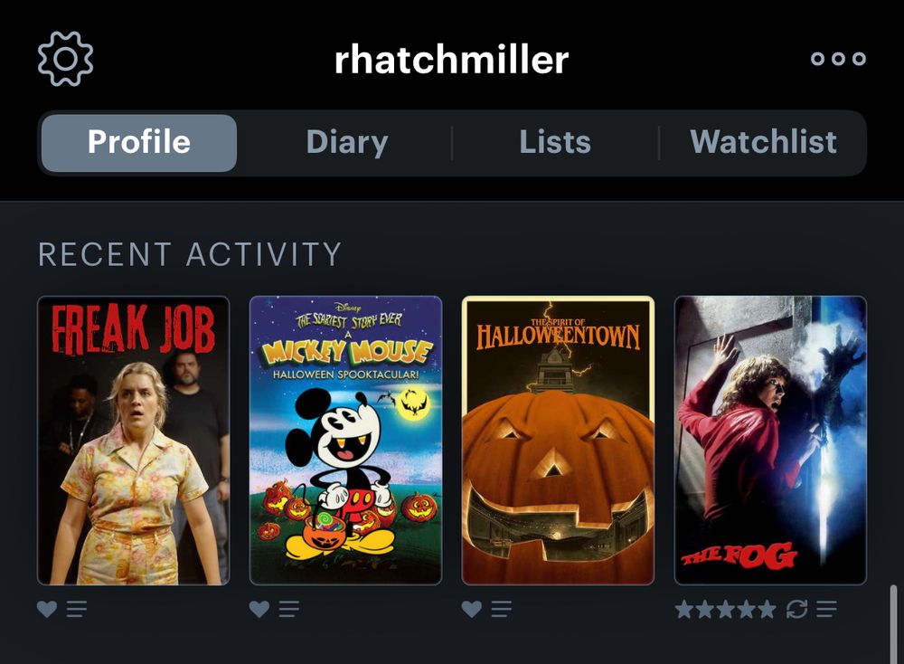Viewport: 904px width, 664px height.
Task: Open the Mickey Mouse Halloween Spooktacular poster
Action: click(346, 441)
